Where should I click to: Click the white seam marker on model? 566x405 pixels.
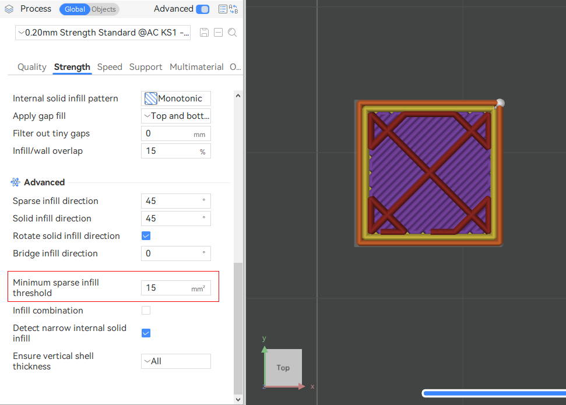[x=500, y=103]
